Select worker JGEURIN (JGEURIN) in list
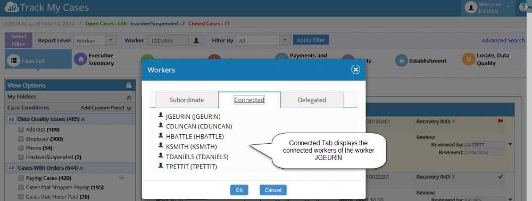 tap(193, 117)
